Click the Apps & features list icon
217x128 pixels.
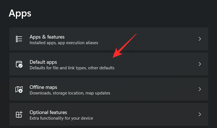coord(19,39)
